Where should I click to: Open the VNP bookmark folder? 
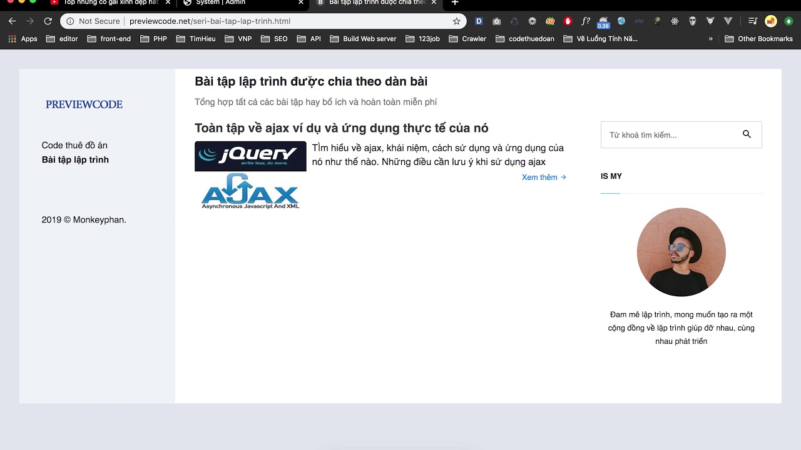coord(238,39)
